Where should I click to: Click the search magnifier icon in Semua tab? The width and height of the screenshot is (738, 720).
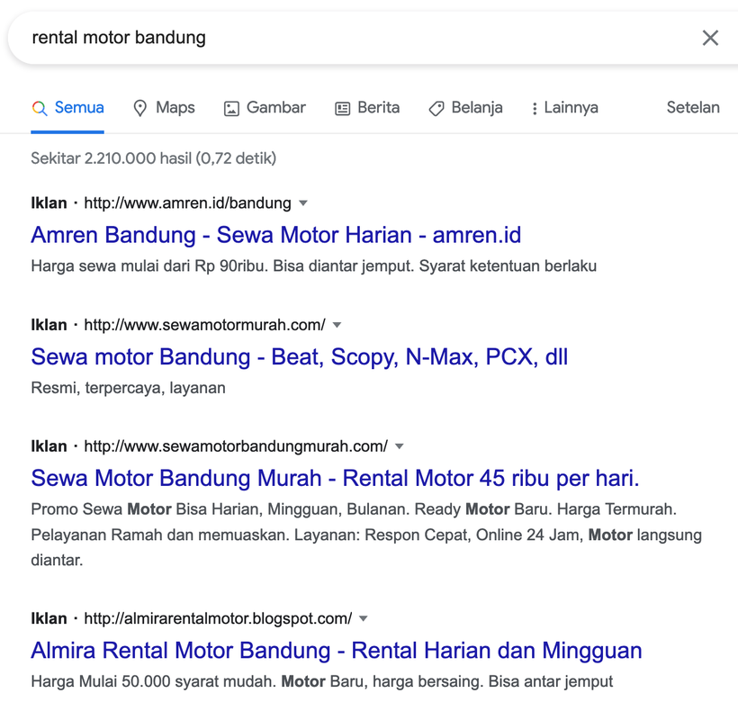click(40, 108)
